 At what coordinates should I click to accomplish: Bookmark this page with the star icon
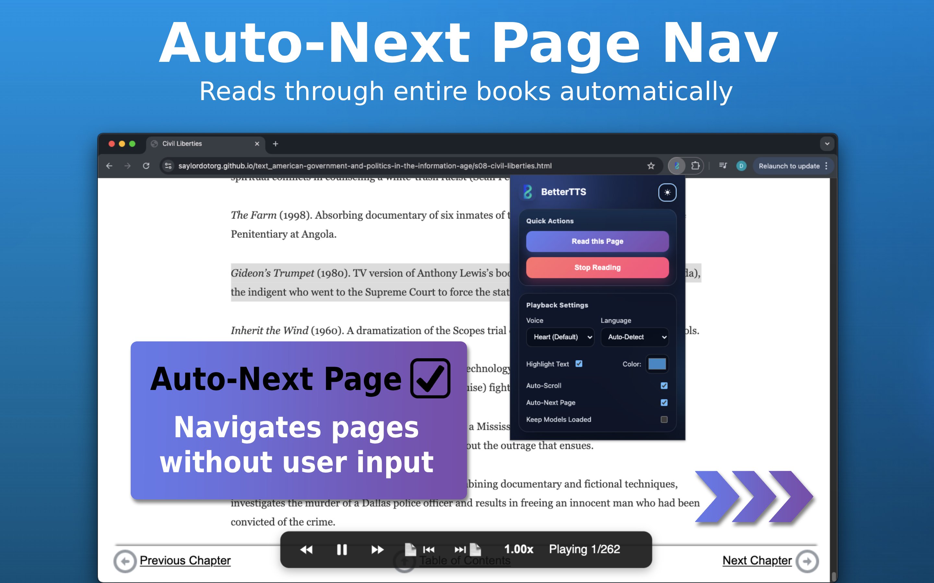coord(651,166)
